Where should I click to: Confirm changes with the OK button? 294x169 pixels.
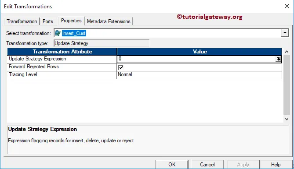pyautogui.click(x=172, y=164)
